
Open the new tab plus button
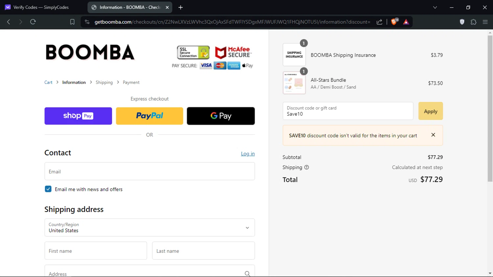(x=180, y=7)
